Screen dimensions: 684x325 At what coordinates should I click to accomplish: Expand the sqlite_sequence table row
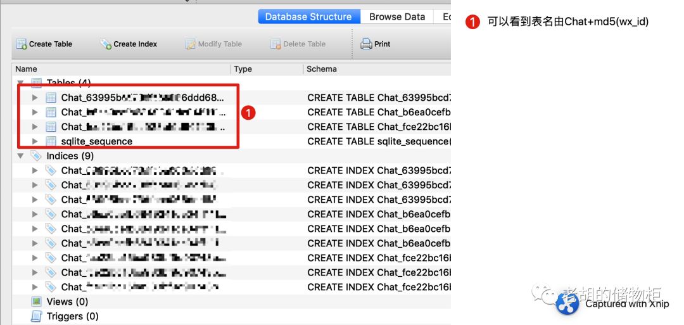click(x=35, y=141)
